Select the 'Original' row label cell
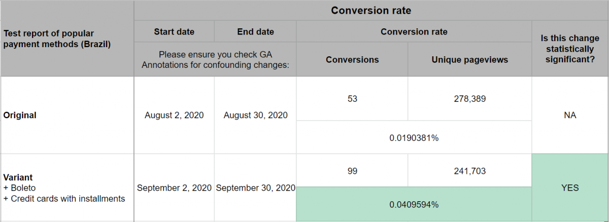Screen dimensions: 609x222 click(67, 115)
